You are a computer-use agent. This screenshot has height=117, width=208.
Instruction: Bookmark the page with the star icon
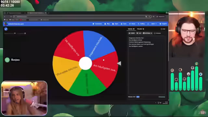point(149,17)
